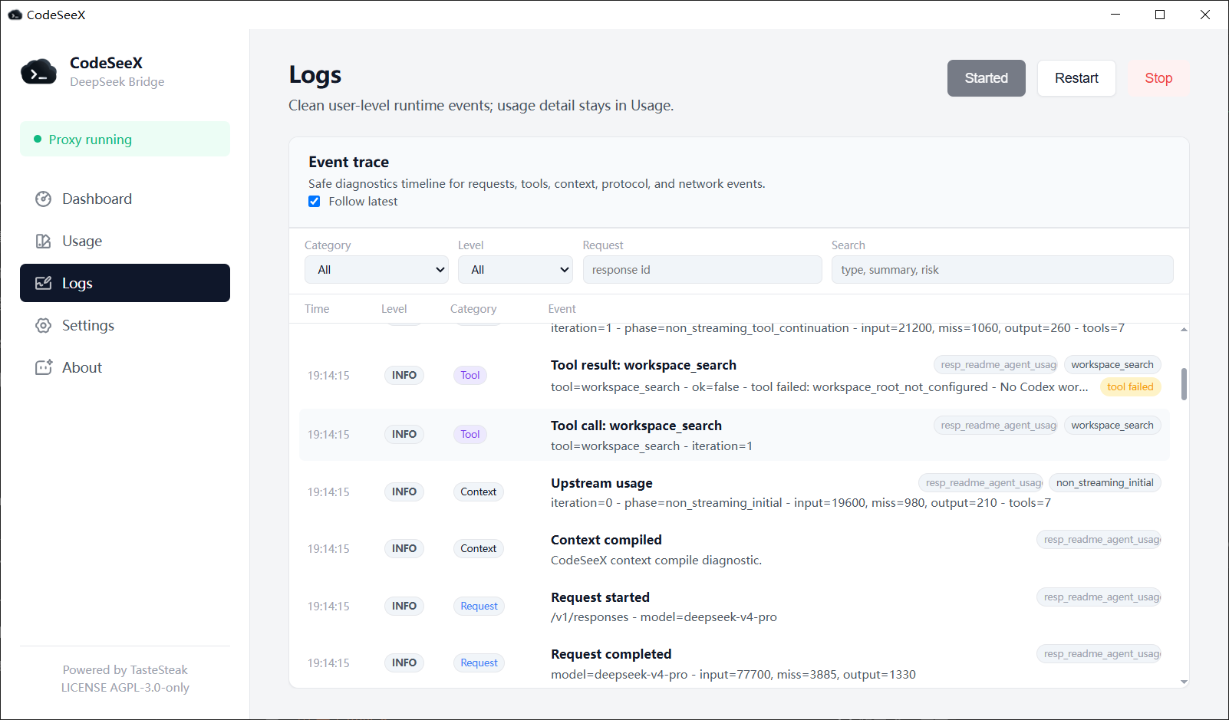The height and width of the screenshot is (720, 1229).
Task: Click resp_readme_agent_usag tag on Context compiled row
Action: pos(1099,540)
